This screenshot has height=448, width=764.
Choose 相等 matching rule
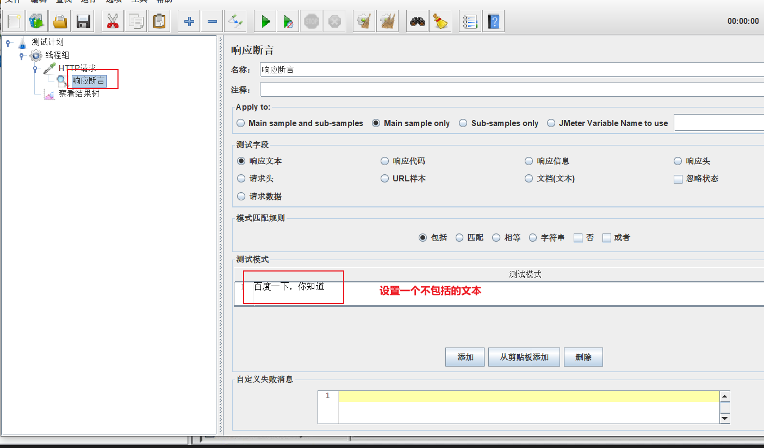[x=506, y=238]
